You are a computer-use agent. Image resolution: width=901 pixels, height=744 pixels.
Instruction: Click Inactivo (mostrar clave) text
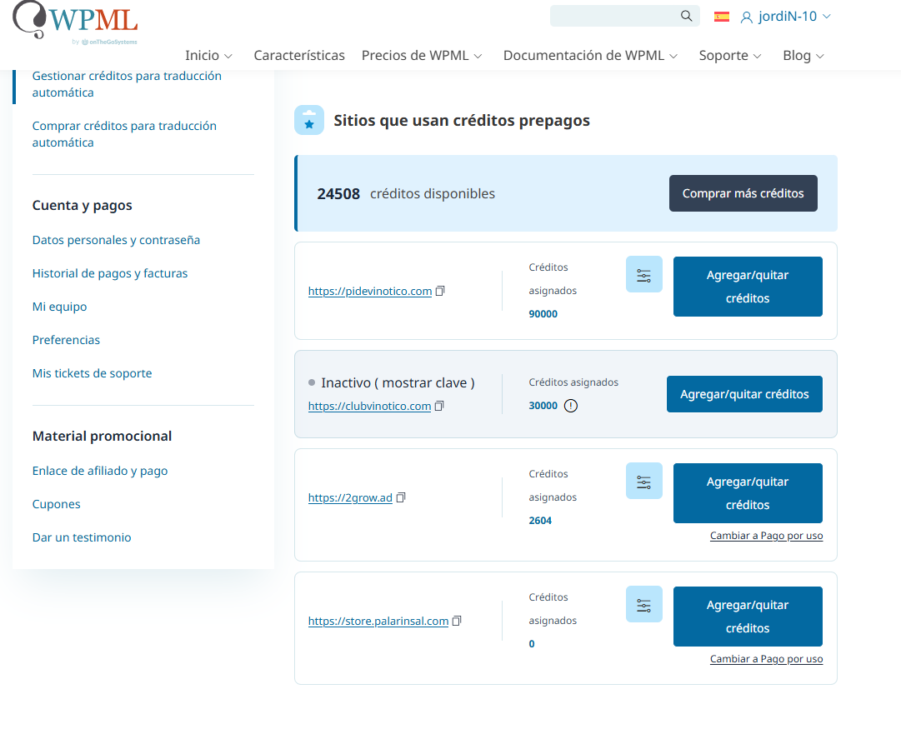point(398,382)
